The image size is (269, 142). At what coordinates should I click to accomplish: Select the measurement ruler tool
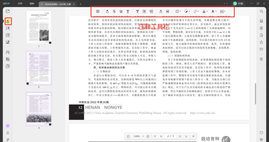pyautogui.click(x=222, y=12)
